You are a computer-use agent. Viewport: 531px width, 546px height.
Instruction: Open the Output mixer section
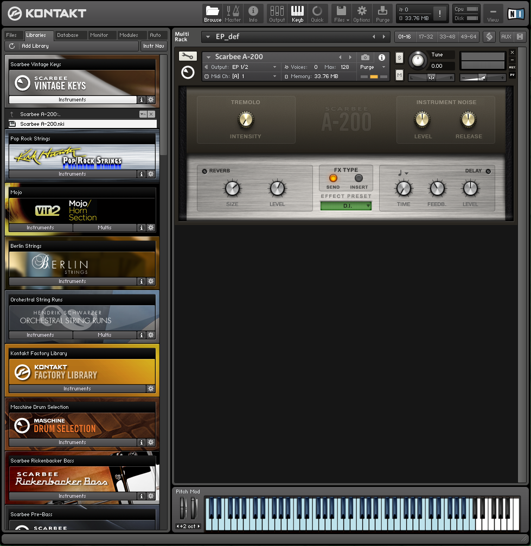277,14
